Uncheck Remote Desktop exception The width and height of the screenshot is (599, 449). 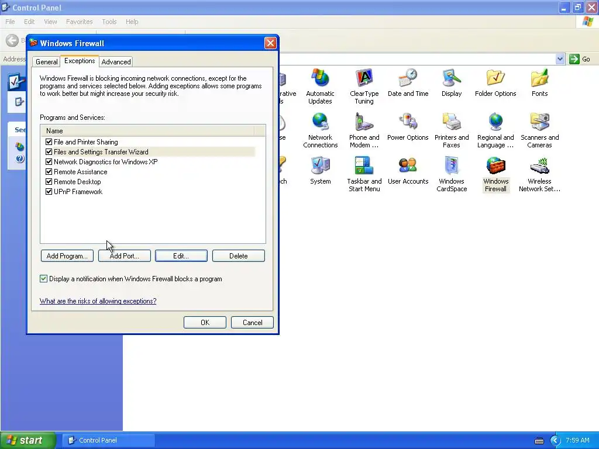point(49,182)
